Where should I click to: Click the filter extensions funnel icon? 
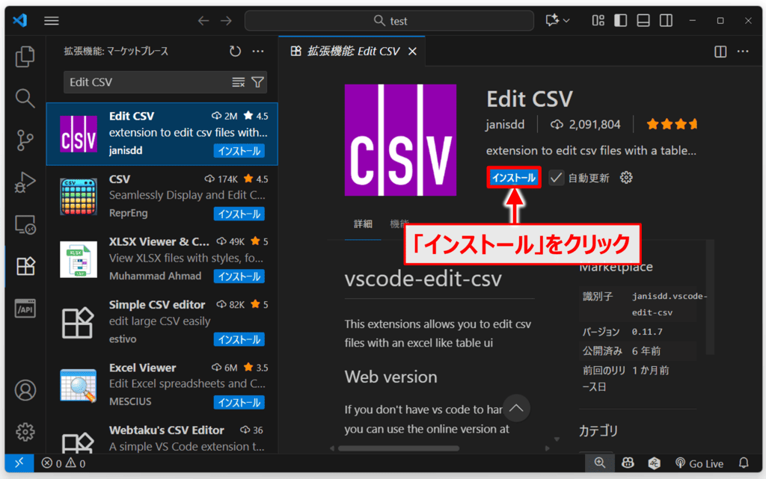pos(257,82)
